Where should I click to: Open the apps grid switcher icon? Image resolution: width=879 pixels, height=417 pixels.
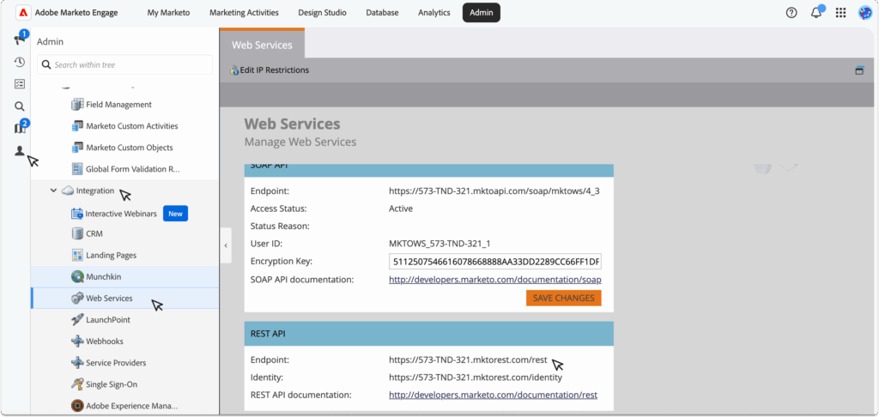(x=840, y=13)
